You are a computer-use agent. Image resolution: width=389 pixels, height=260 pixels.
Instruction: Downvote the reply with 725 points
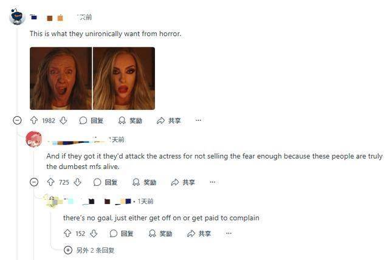(78, 182)
